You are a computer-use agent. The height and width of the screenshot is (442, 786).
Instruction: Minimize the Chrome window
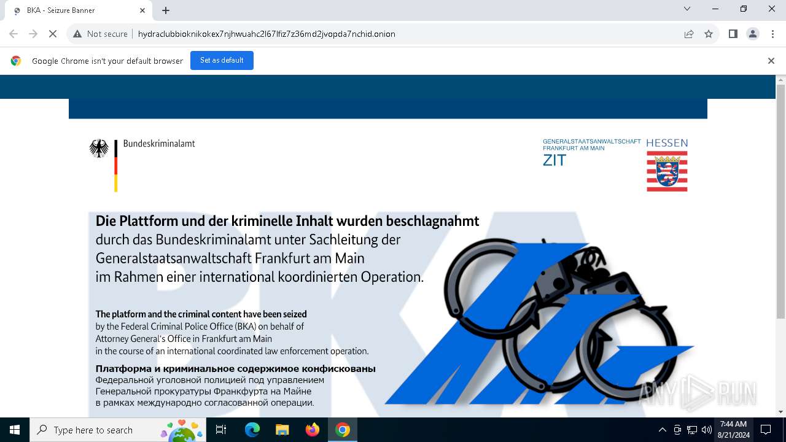tap(715, 9)
